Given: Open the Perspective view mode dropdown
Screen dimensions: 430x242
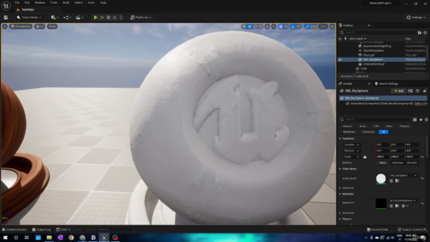Looking at the screenshot, I should pos(21,26).
